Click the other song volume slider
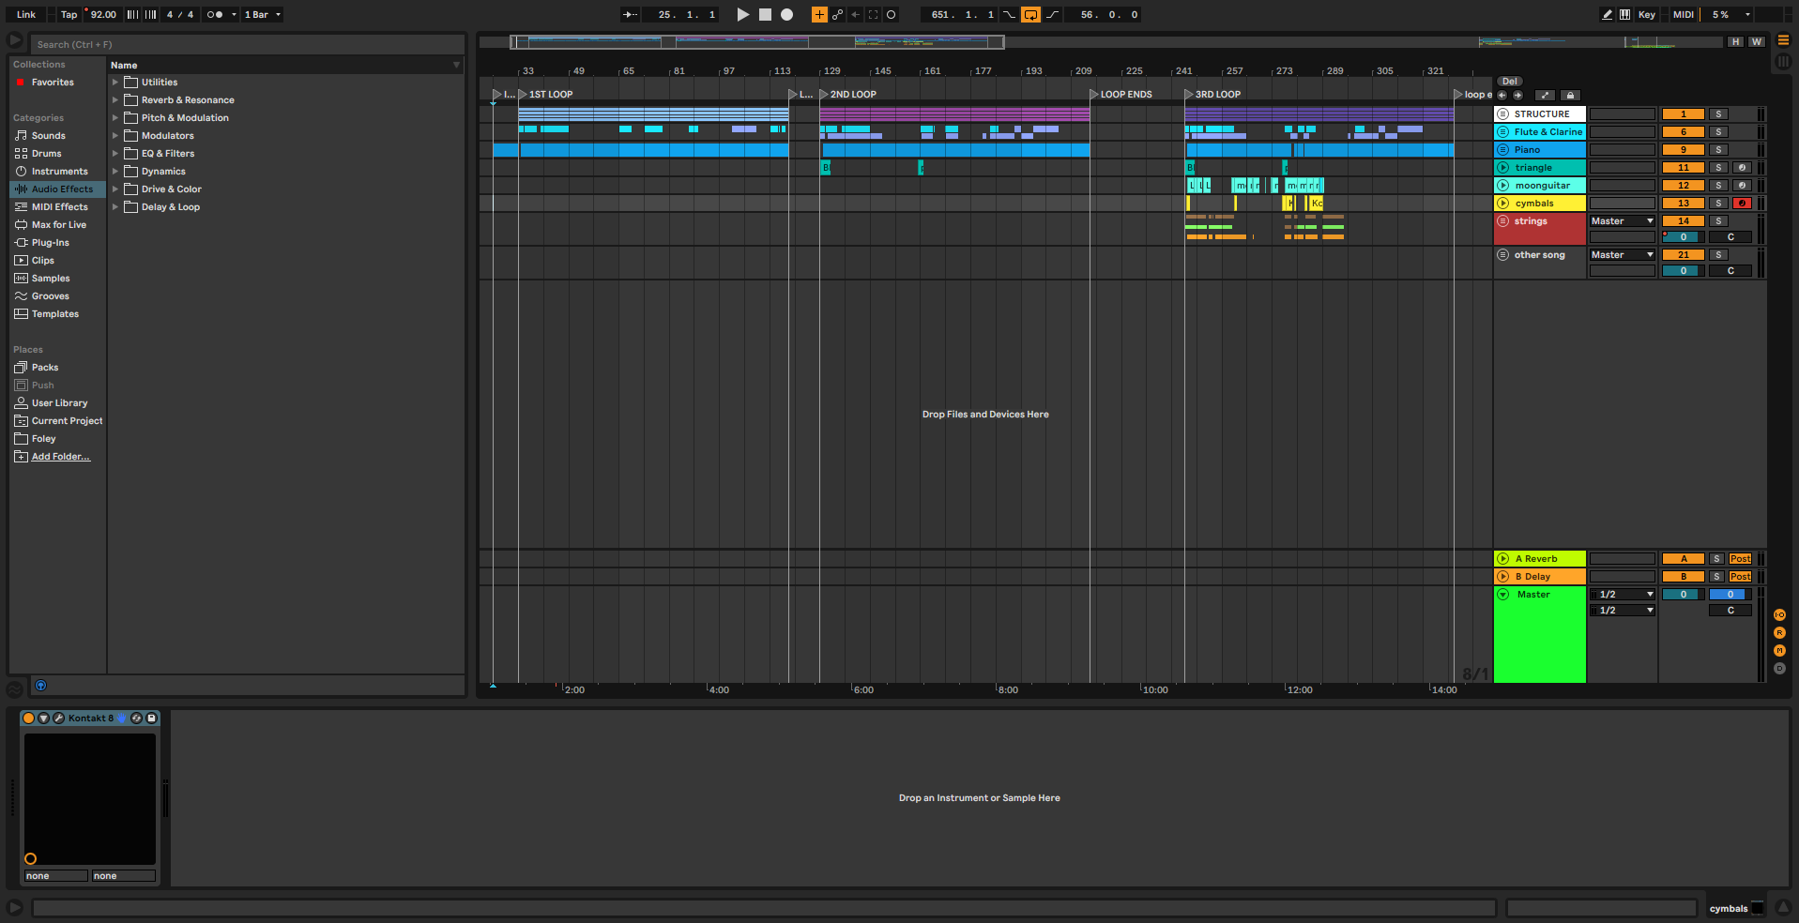This screenshot has height=923, width=1799. point(1684,271)
